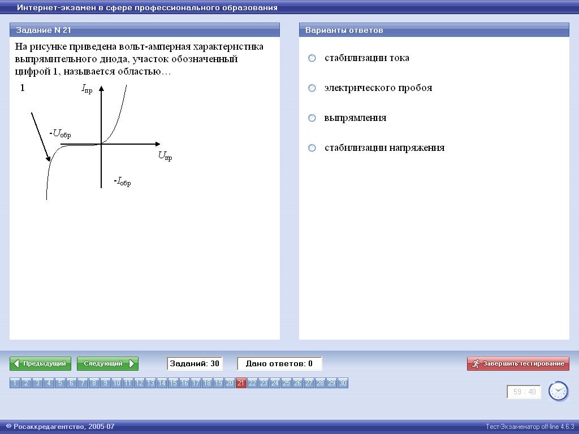579x434 pixels.
Task: Click the 'Дано ответов: 0' counter field
Action: (x=279, y=363)
